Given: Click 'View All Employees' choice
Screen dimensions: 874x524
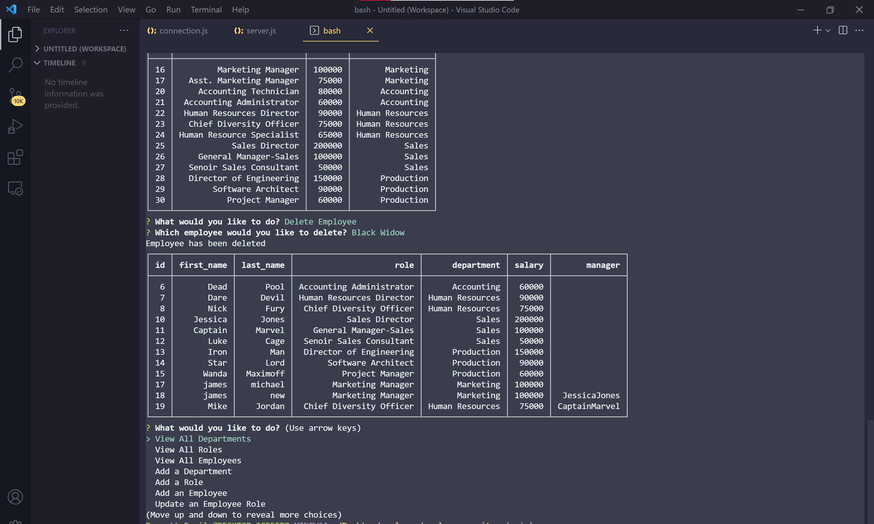Looking at the screenshot, I should (x=198, y=460).
